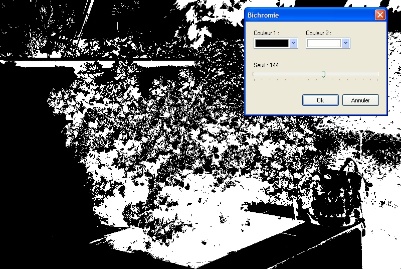Confirm with the Ok button

[320, 100]
